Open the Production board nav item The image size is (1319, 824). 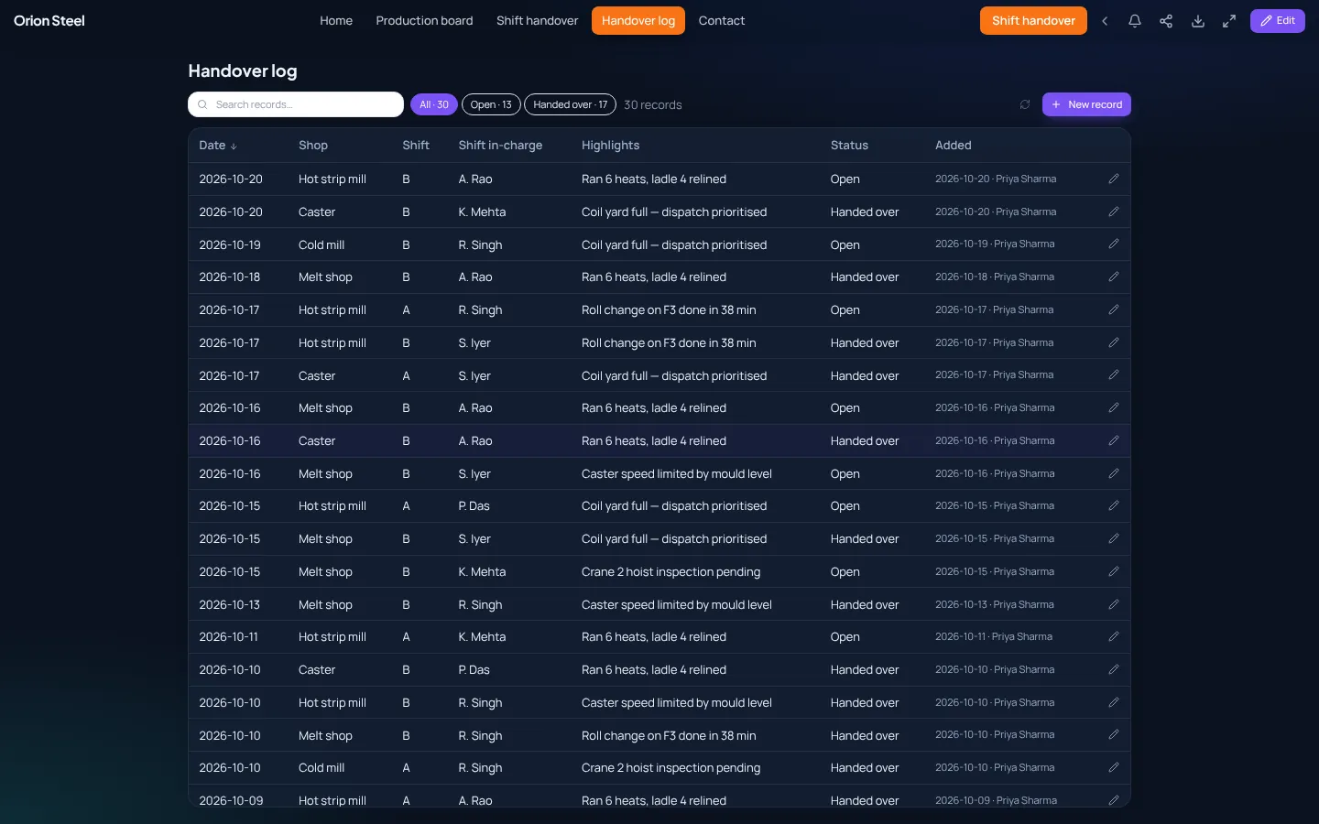click(424, 21)
